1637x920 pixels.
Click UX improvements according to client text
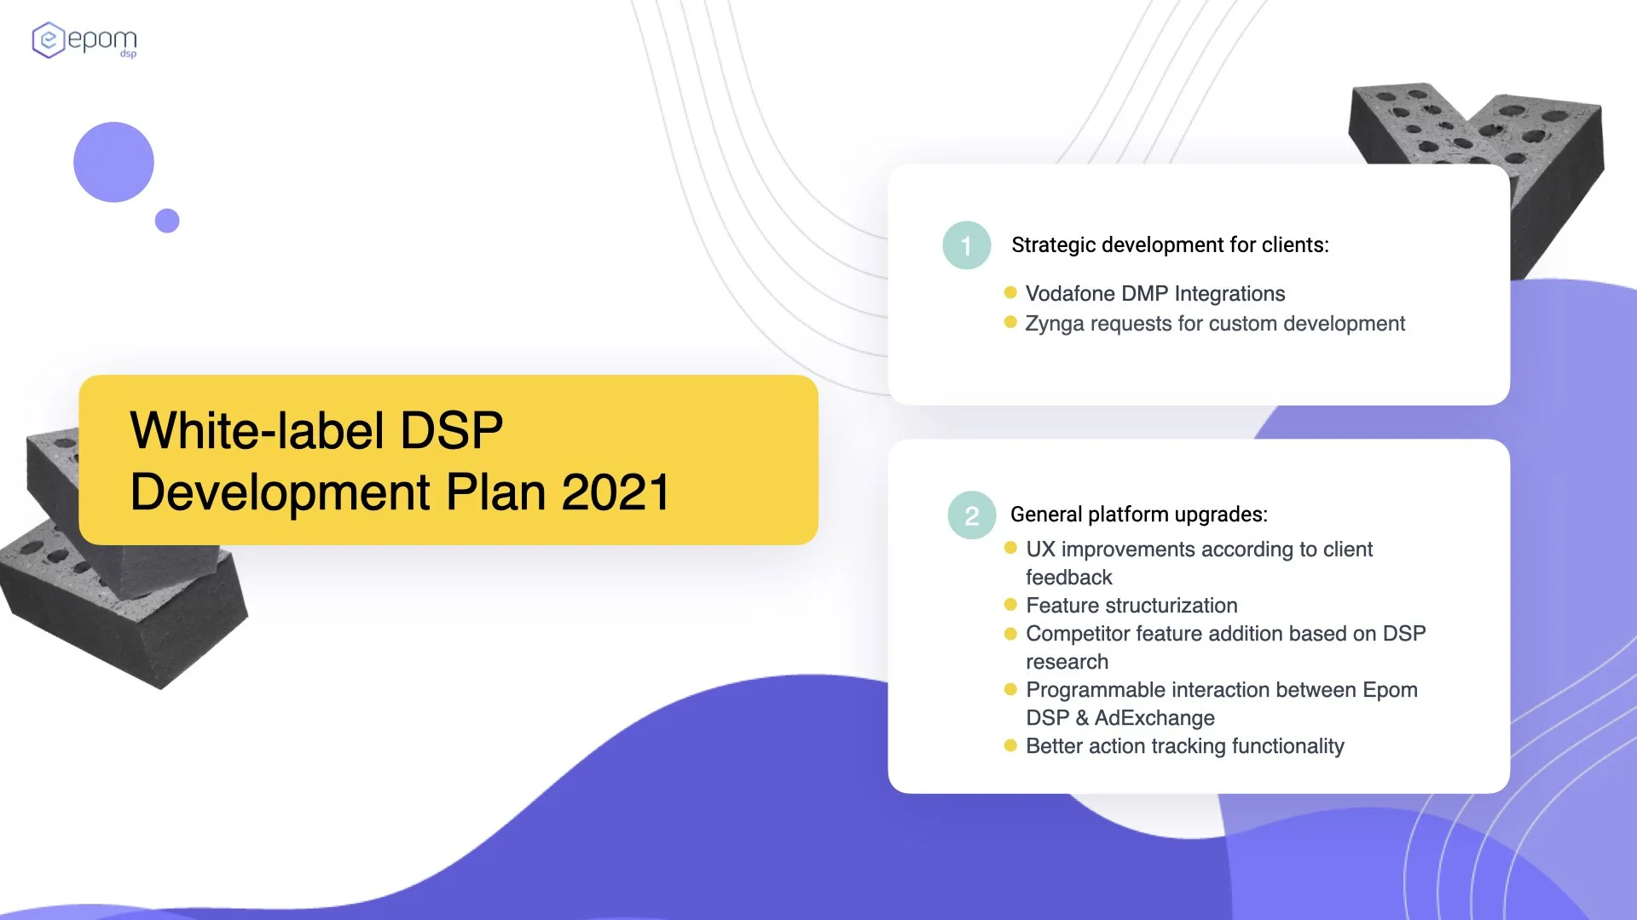pos(1199,549)
